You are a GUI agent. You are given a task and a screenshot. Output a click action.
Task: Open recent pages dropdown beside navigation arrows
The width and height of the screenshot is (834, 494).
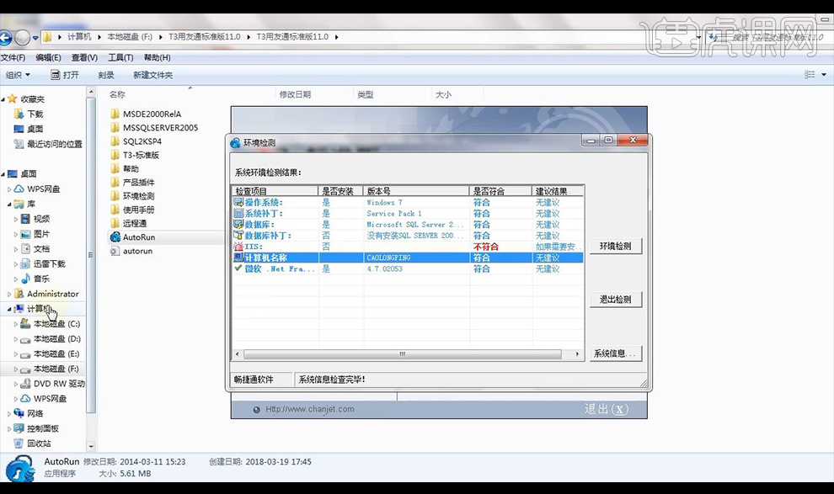[35, 38]
